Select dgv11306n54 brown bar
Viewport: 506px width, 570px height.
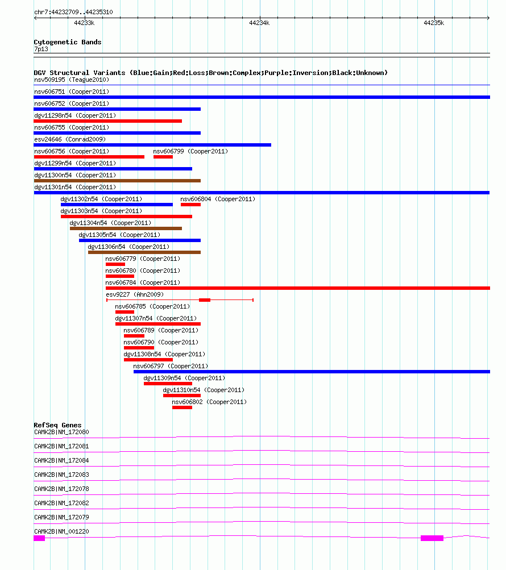point(144,252)
